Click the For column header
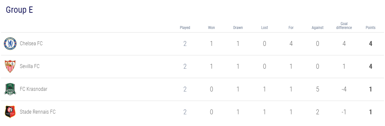The height and width of the screenshot is (126, 385). (291, 28)
